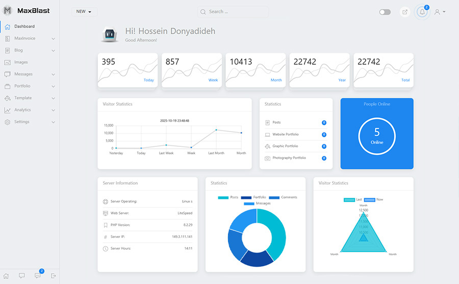
Task: Open the user account dropdown
Action: coord(440,12)
